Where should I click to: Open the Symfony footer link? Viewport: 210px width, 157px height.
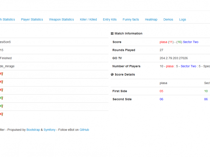tap(50, 130)
